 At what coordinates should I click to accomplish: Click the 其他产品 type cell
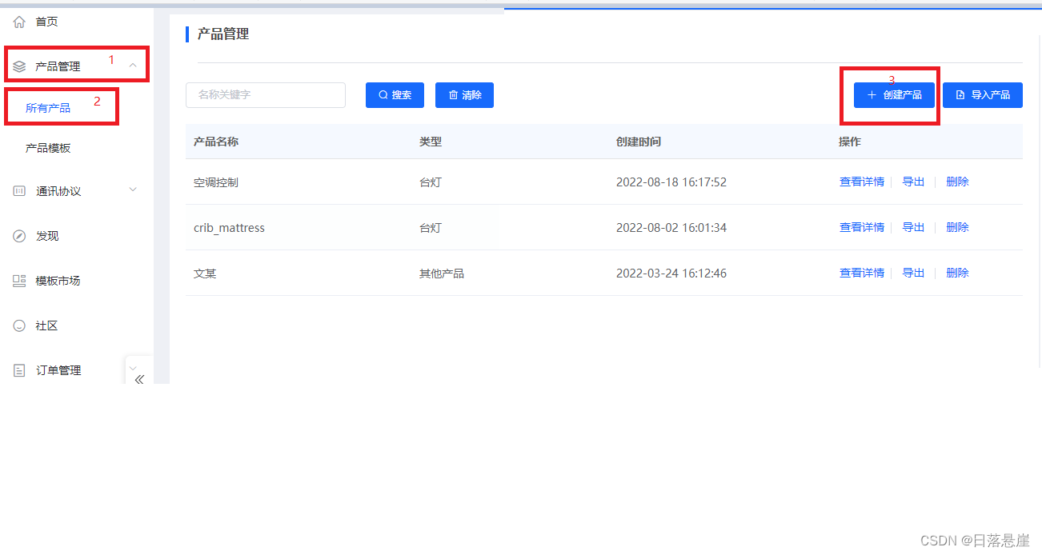(442, 274)
